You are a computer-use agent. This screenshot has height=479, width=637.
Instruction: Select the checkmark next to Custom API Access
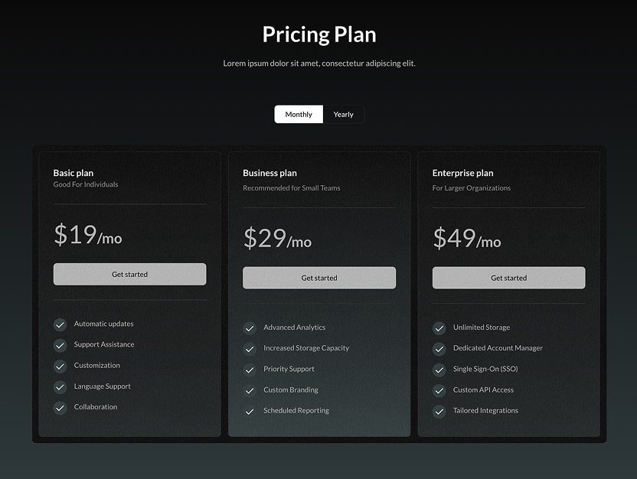click(439, 389)
